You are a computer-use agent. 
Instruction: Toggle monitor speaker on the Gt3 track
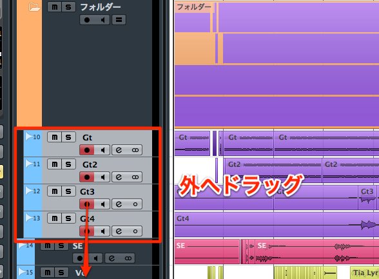102,204
